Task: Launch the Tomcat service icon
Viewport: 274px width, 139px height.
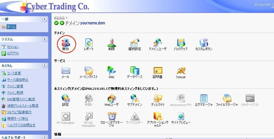Action: click(181, 71)
